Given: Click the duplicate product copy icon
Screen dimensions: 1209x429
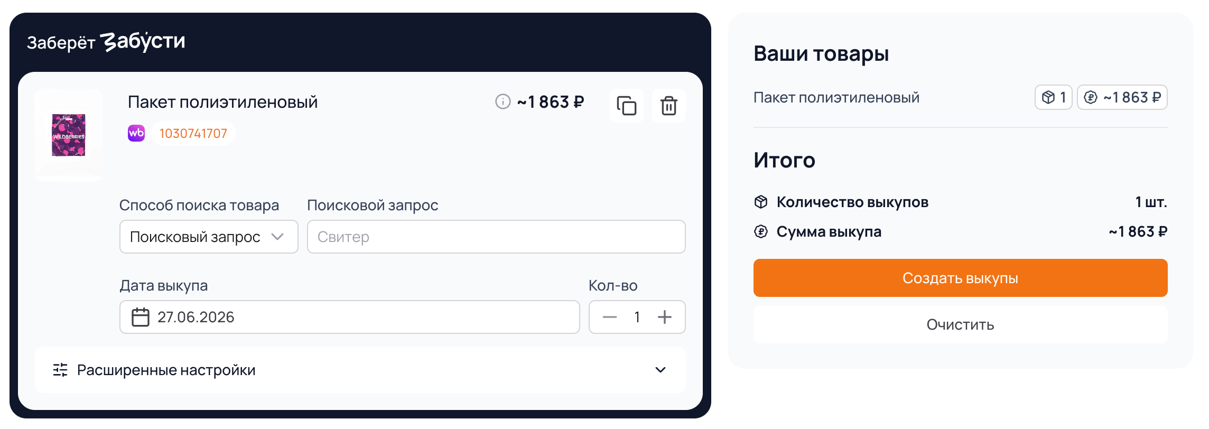Looking at the screenshot, I should coord(626,106).
